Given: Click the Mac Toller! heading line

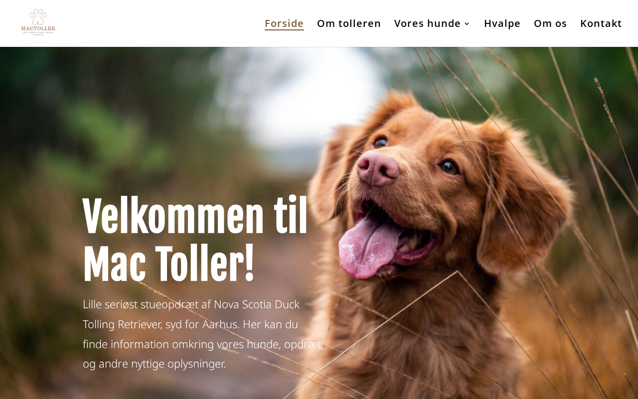Looking at the screenshot, I should (168, 264).
